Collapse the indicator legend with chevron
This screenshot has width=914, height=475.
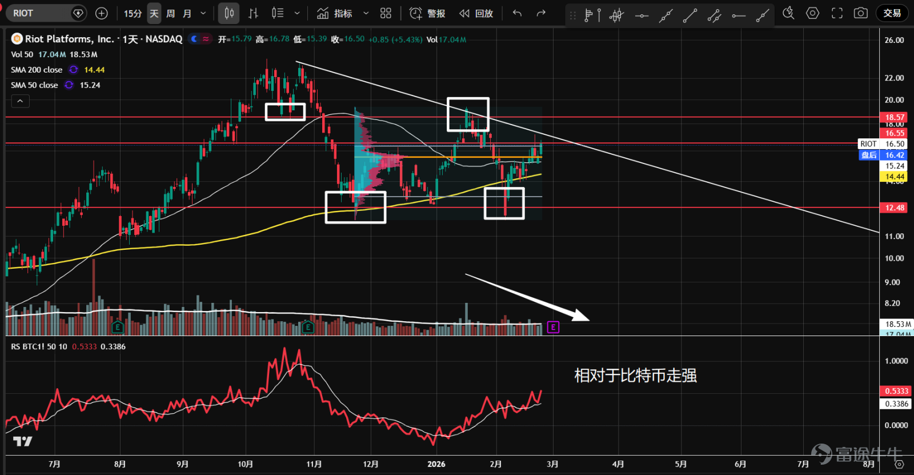[x=20, y=101]
